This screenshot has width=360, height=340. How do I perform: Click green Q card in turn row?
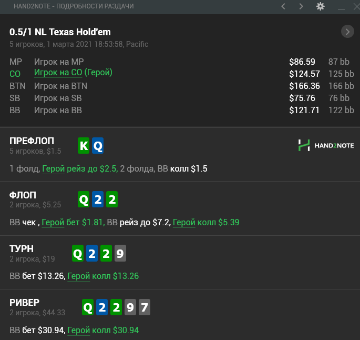(x=78, y=253)
